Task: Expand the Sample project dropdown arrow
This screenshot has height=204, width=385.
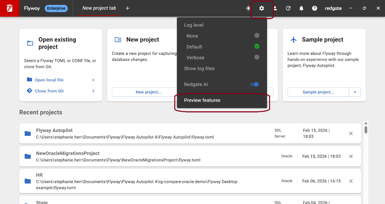Action: (x=355, y=92)
